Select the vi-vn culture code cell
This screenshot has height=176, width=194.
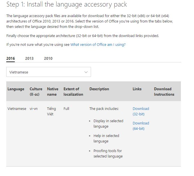point(34,109)
